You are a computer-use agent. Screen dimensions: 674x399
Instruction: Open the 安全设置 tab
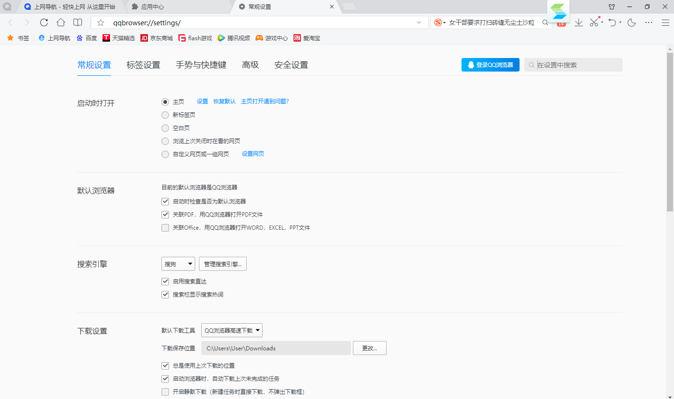point(291,65)
